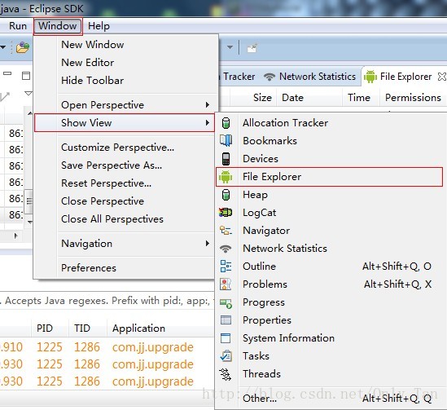447x410 pixels.
Task: Click the left panel vertical scrollbar thumb
Action: tap(28, 201)
